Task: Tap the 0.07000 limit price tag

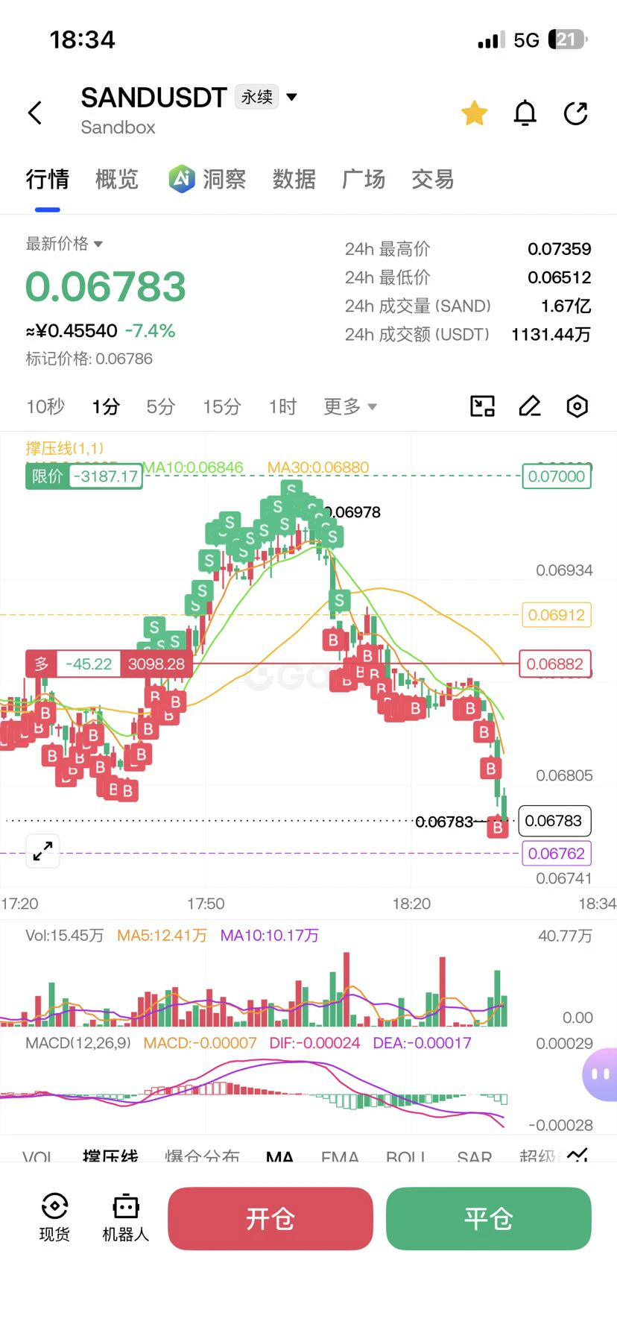Action: pyautogui.click(x=557, y=476)
